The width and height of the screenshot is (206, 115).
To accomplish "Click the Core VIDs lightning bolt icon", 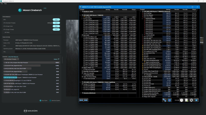I will [x=84, y=17].
